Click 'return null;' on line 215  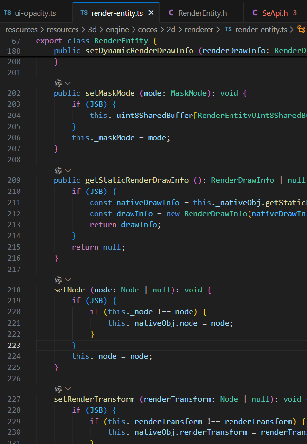click(x=98, y=247)
